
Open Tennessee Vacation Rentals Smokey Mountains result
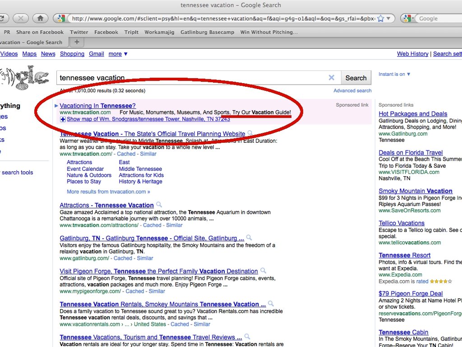coord(162,304)
